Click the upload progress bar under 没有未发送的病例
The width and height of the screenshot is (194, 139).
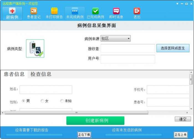click(x=133, y=135)
